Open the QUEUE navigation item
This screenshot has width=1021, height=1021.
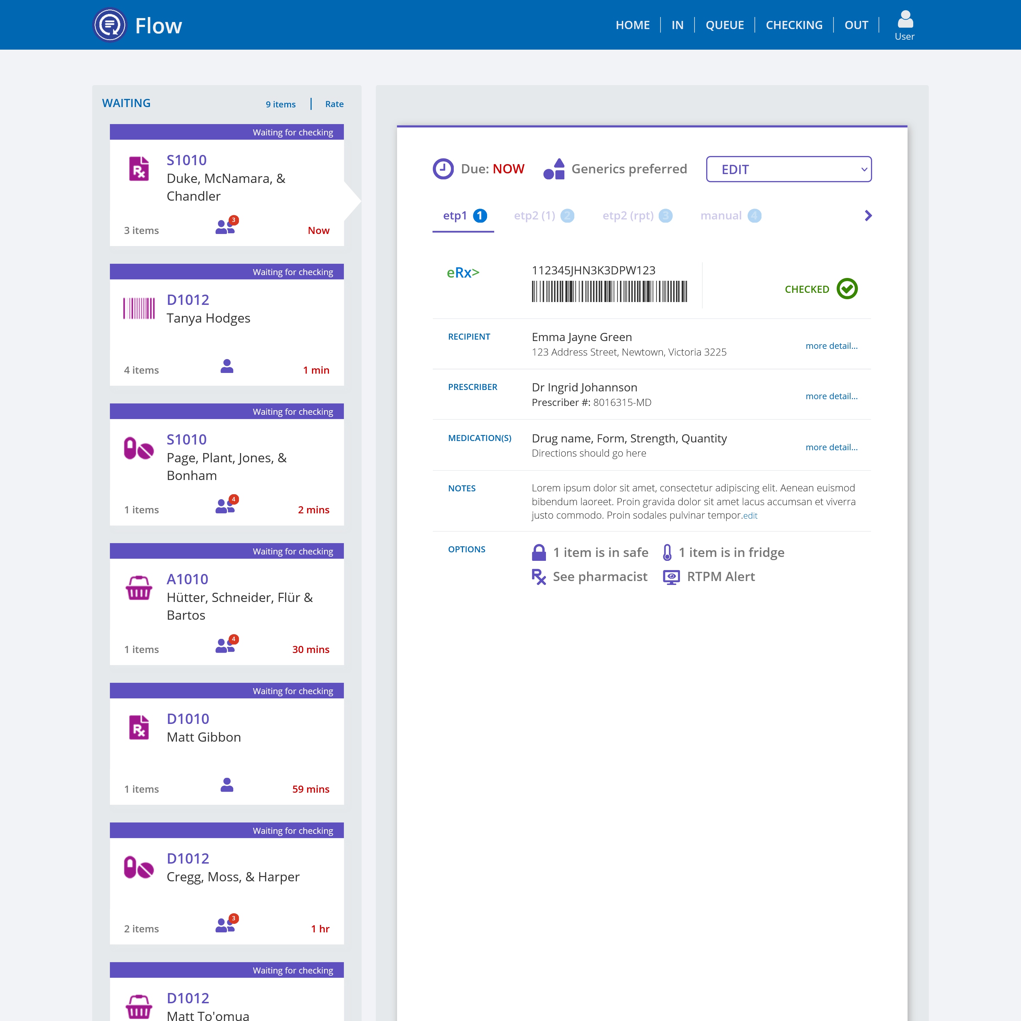(725, 25)
